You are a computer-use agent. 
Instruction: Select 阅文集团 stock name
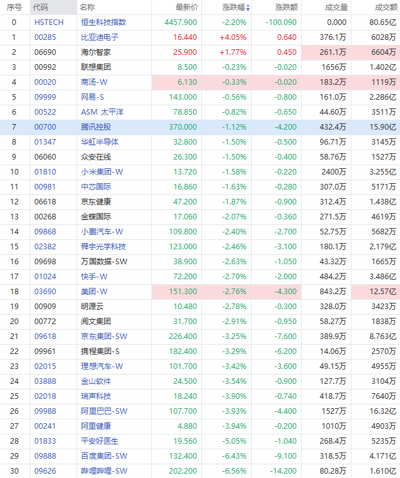[96, 321]
